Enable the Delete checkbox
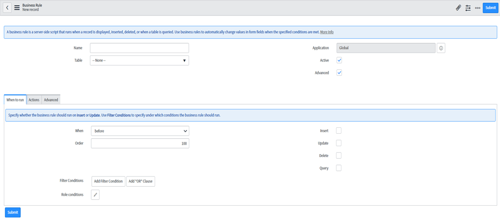This screenshot has height=219, width=500. (338, 156)
